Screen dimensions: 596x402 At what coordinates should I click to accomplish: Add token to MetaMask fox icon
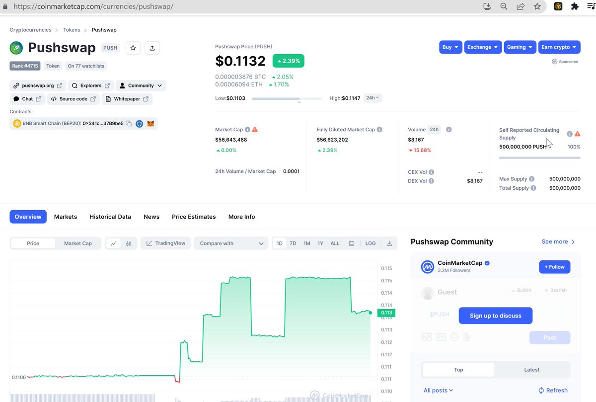click(150, 124)
